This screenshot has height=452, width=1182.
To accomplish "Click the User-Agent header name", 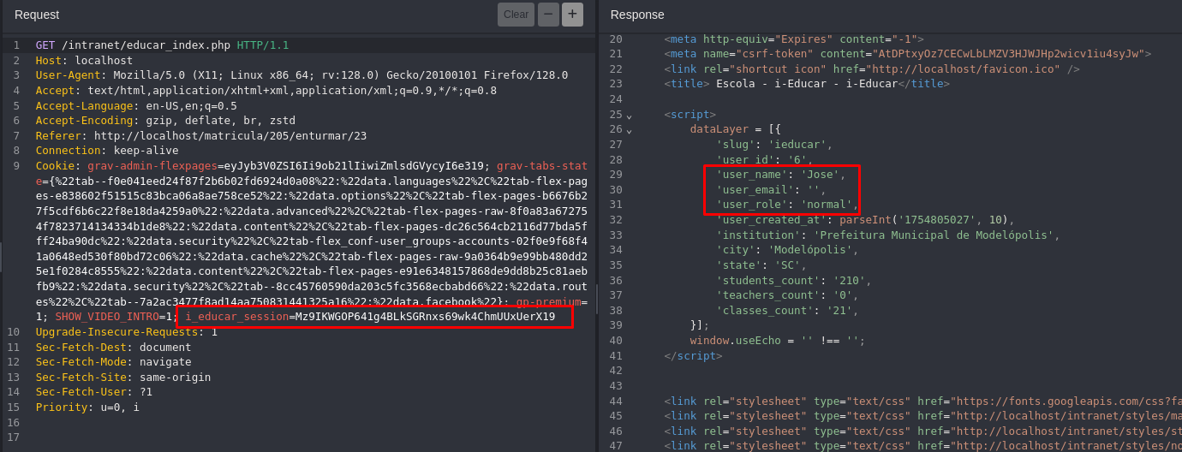I will tap(68, 75).
